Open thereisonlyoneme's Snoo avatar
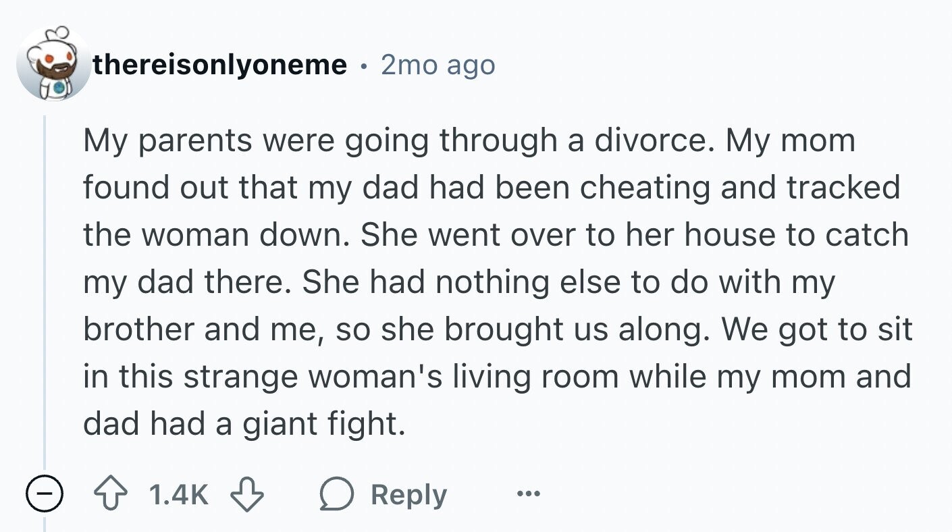The width and height of the screenshot is (952, 532). coord(53,65)
